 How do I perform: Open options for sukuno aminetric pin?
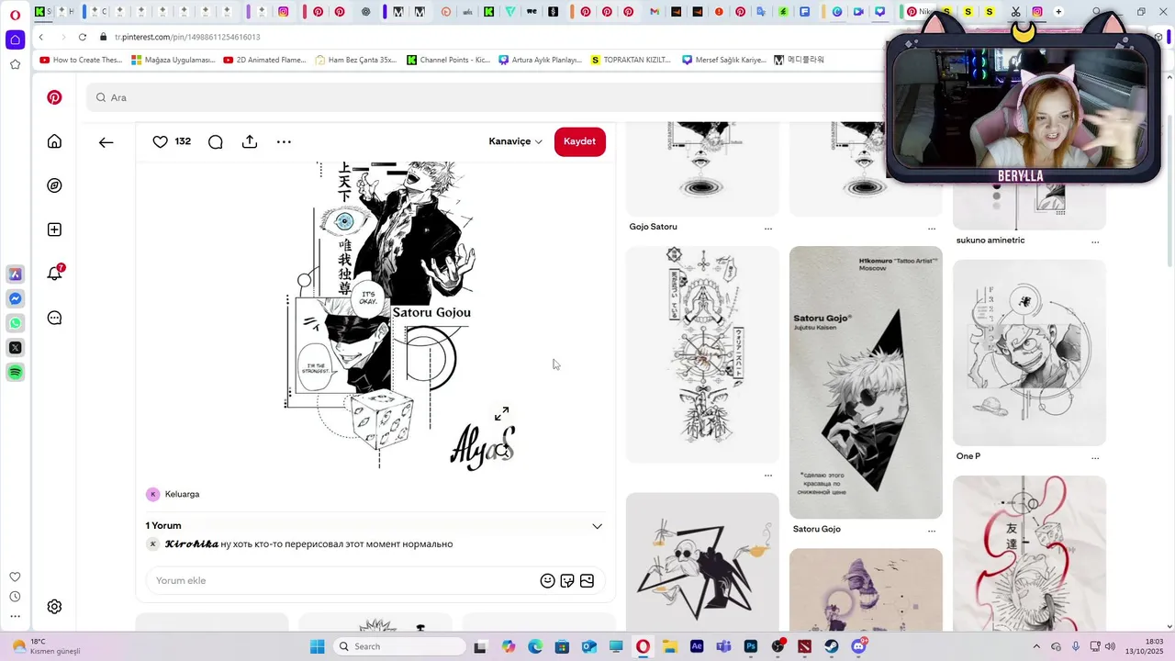coord(1095,242)
